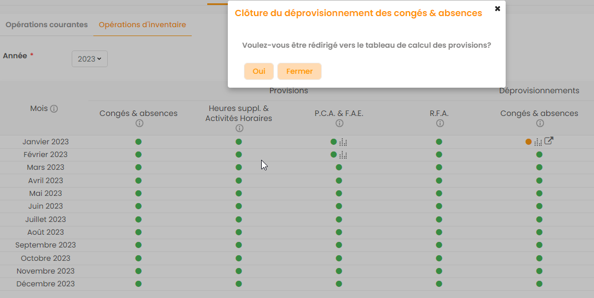
Task: Switch to Opérations courantes tab
Action: (47, 25)
